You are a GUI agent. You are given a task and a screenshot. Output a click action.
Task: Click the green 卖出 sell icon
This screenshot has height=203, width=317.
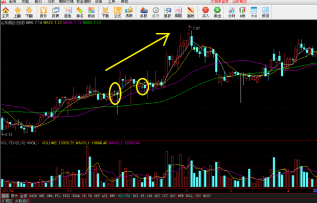tap(217, 12)
